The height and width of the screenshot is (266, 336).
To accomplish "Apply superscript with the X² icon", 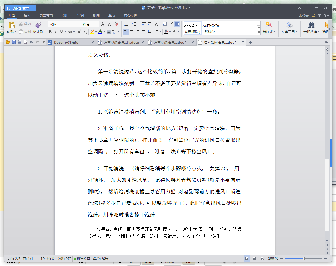I will click(79, 32).
